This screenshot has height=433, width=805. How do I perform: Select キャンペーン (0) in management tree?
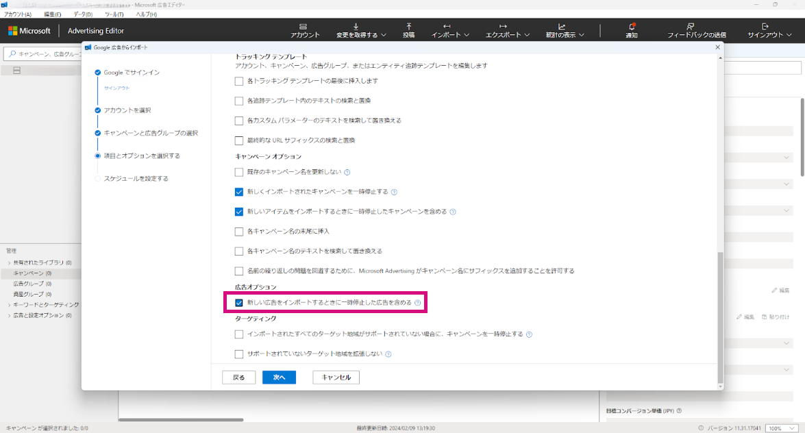point(32,273)
